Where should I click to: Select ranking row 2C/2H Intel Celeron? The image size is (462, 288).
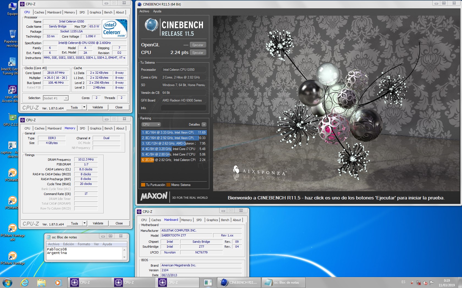tap(174, 160)
